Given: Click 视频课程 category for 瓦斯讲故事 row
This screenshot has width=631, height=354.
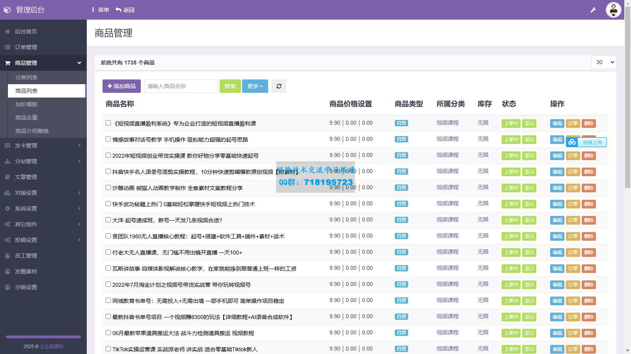Looking at the screenshot, I should tap(447, 268).
